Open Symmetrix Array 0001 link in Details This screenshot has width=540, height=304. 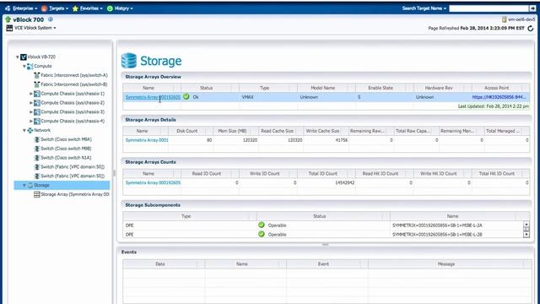tap(147, 140)
